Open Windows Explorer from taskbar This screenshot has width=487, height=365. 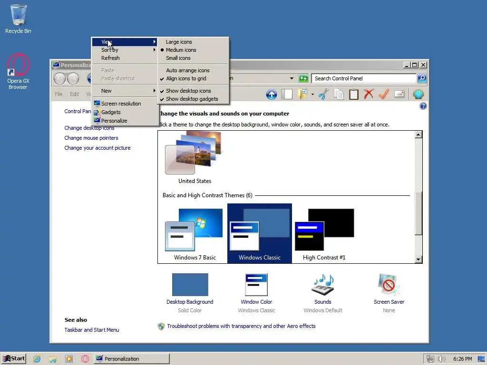(x=53, y=359)
